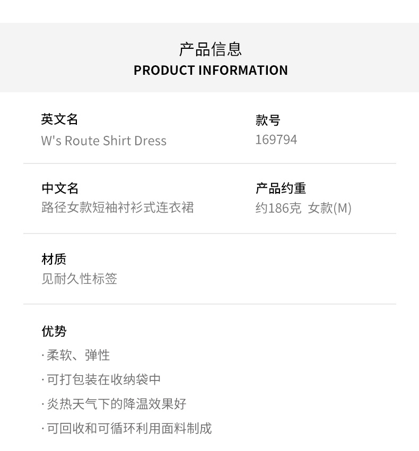
Task: Select the 材质 label
Action: pyautogui.click(x=54, y=259)
